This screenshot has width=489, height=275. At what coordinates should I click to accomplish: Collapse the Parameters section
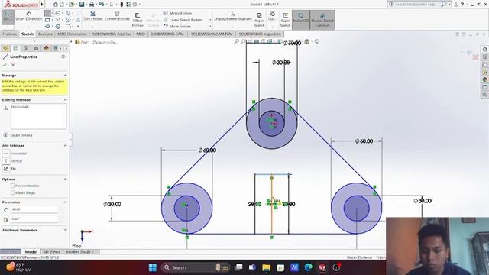[x=65, y=202]
